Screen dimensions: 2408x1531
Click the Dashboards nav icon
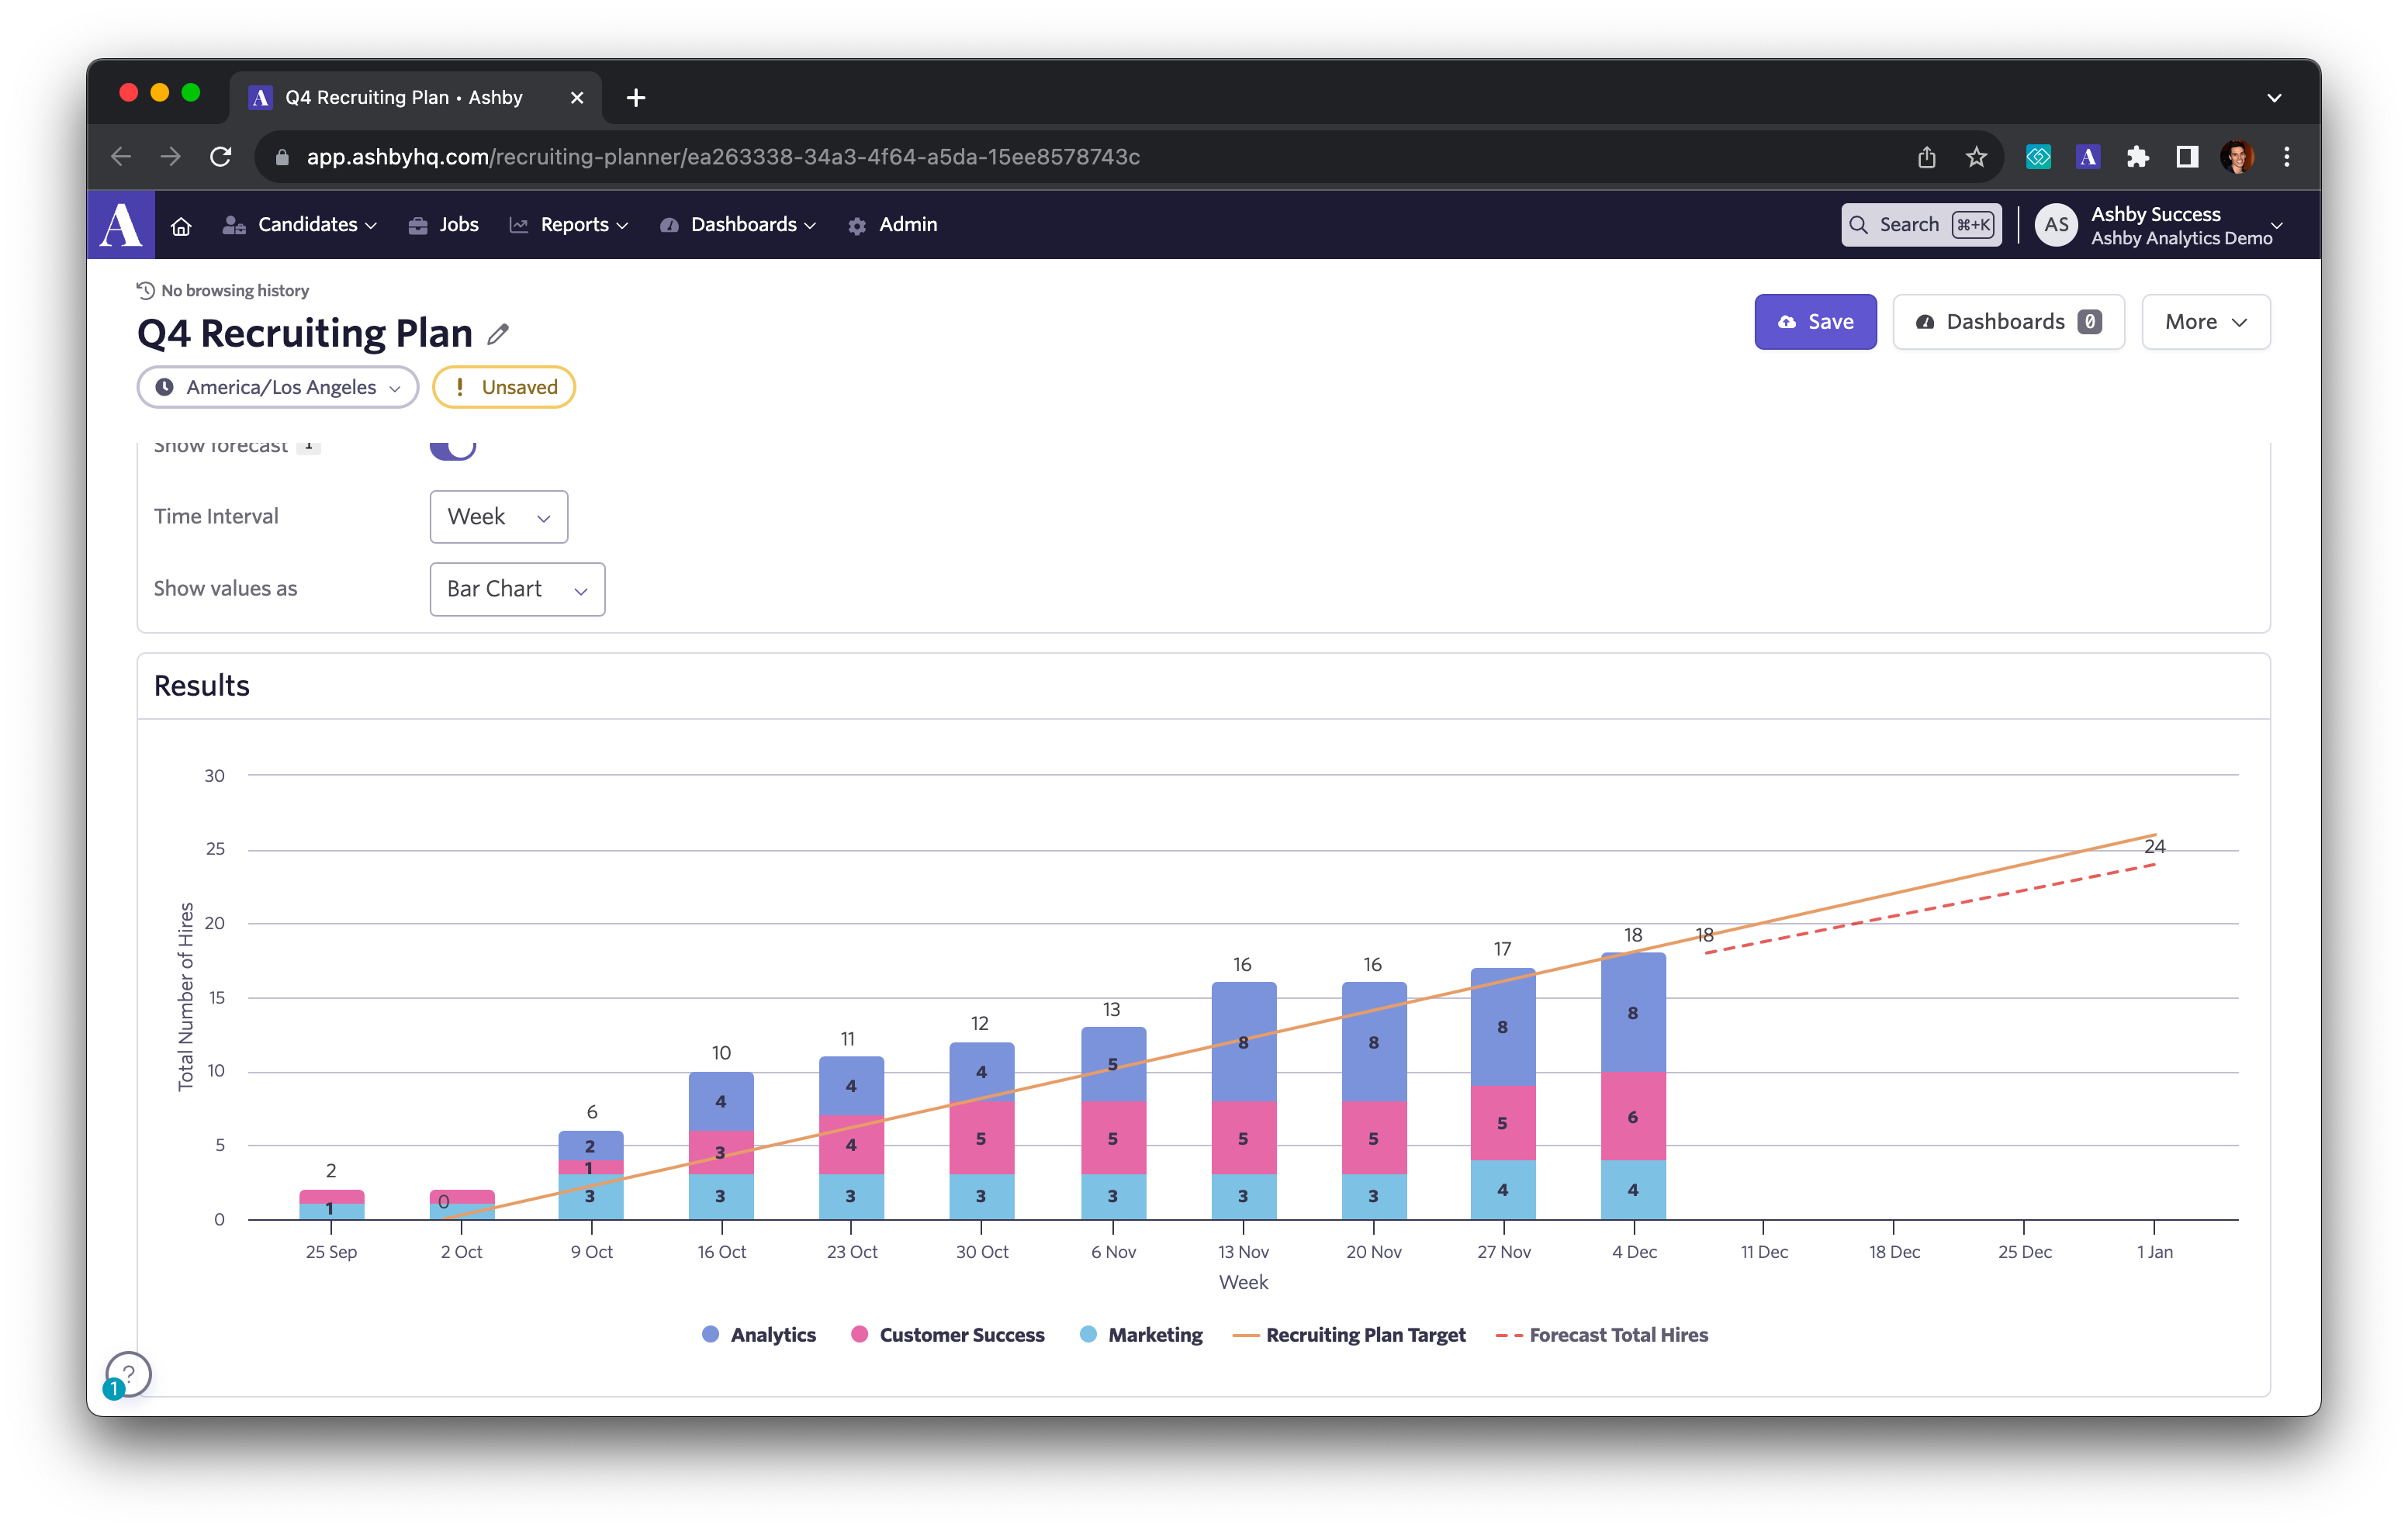(670, 224)
